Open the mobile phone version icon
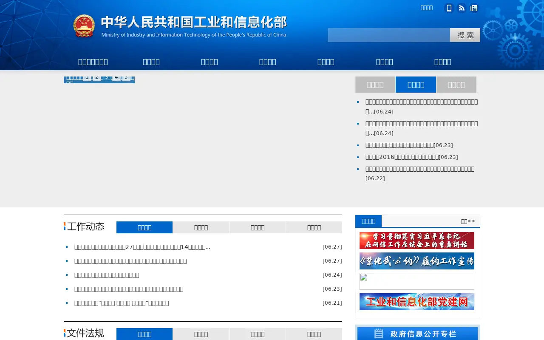Viewport: 544px width, 340px height. [x=449, y=8]
